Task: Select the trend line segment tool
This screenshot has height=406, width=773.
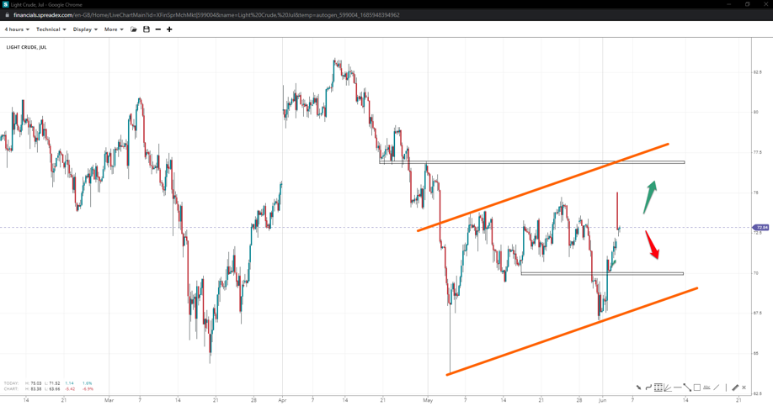Action: (x=687, y=388)
